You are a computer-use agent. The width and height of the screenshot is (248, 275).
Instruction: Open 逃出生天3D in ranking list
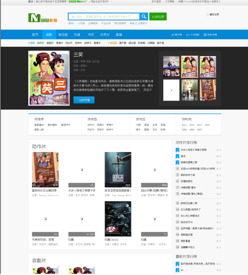(186, 222)
